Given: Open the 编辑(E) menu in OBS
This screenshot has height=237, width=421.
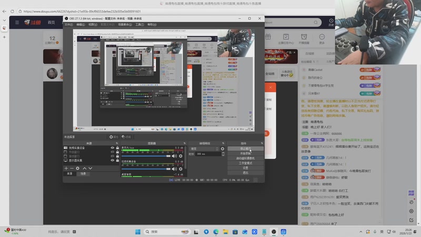Looking at the screenshot, I should point(81,24).
